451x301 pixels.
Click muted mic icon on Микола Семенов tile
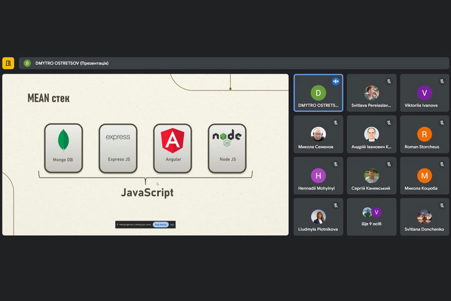[x=335, y=123]
